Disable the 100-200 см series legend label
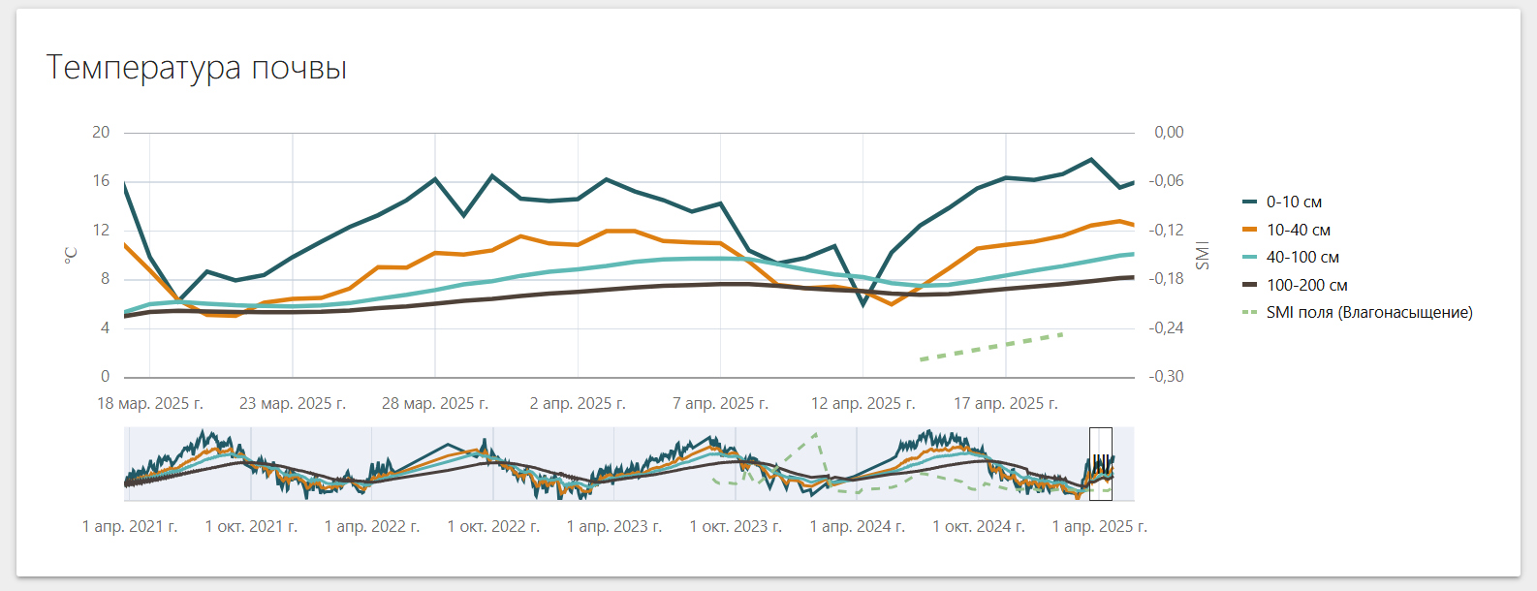1537x591 pixels. pyautogui.click(x=1306, y=286)
